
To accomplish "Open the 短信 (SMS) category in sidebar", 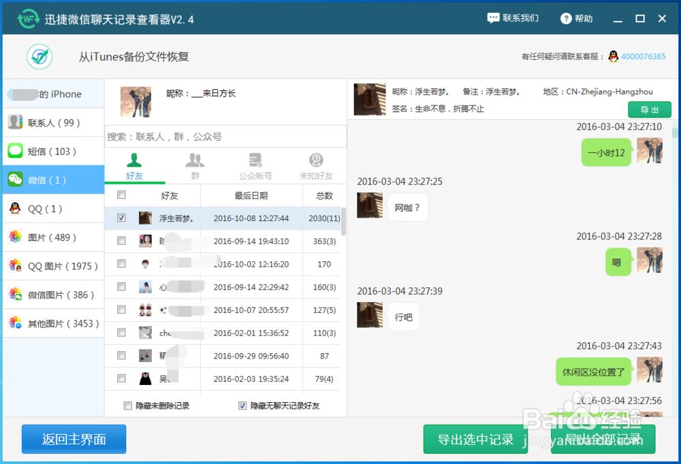I will click(x=15, y=151).
